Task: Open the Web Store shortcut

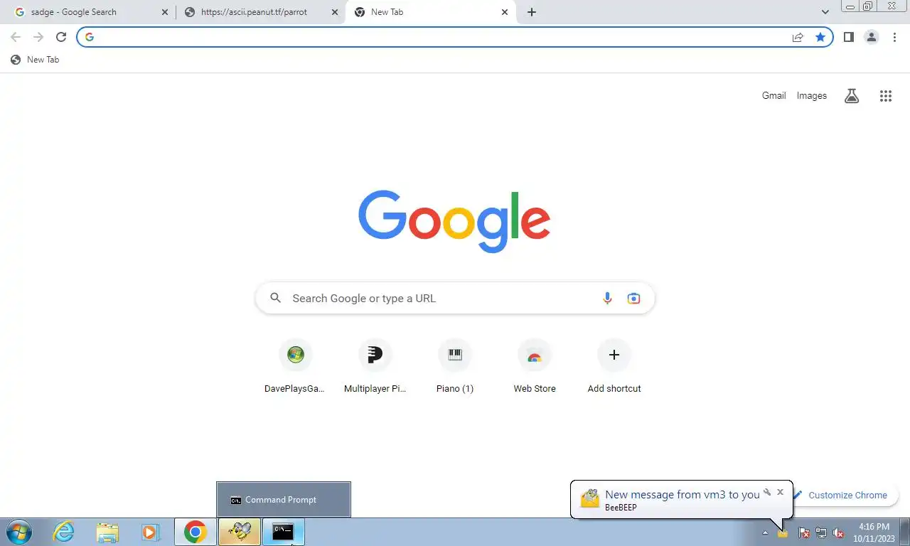Action: point(535,367)
